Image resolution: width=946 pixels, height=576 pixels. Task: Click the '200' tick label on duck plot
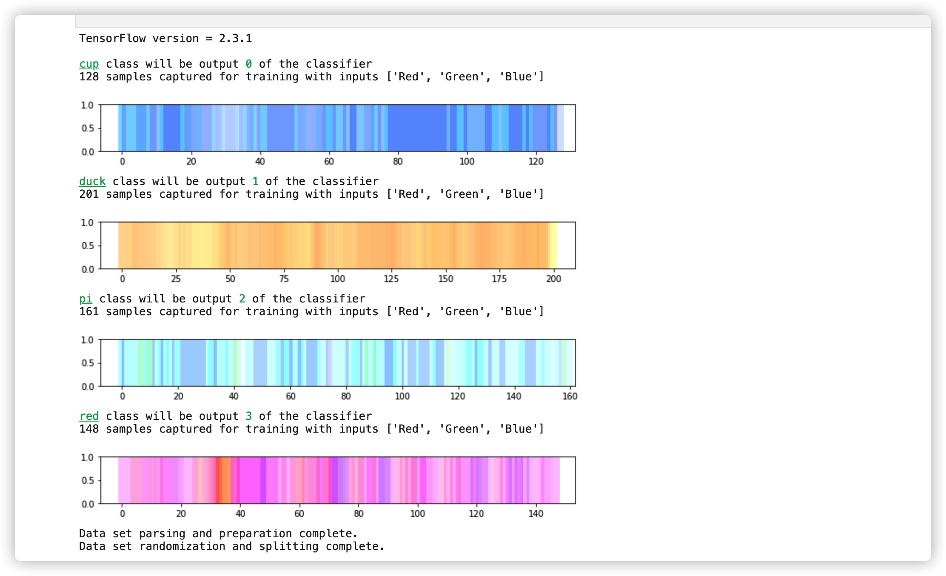[x=553, y=279]
